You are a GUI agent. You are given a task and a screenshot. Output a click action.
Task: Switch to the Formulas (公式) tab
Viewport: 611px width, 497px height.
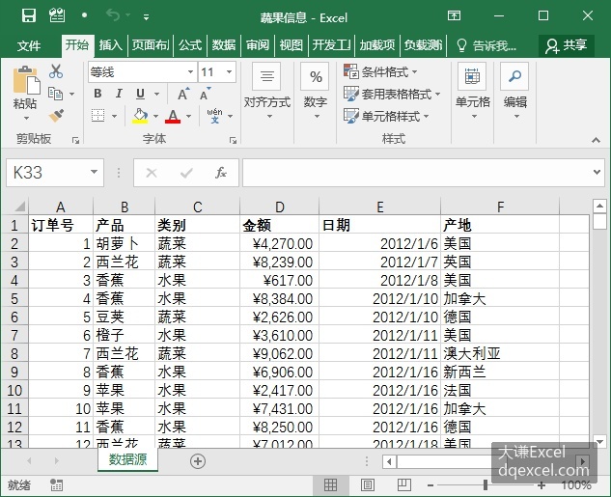[x=190, y=45]
